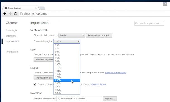Select 33% zoom option
Screen dimensions: 170x102
(x=67, y=49)
